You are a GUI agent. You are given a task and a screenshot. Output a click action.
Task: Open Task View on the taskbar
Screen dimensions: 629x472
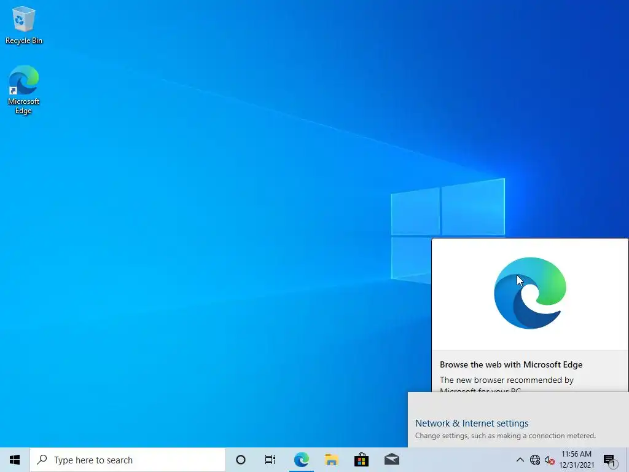tap(270, 460)
